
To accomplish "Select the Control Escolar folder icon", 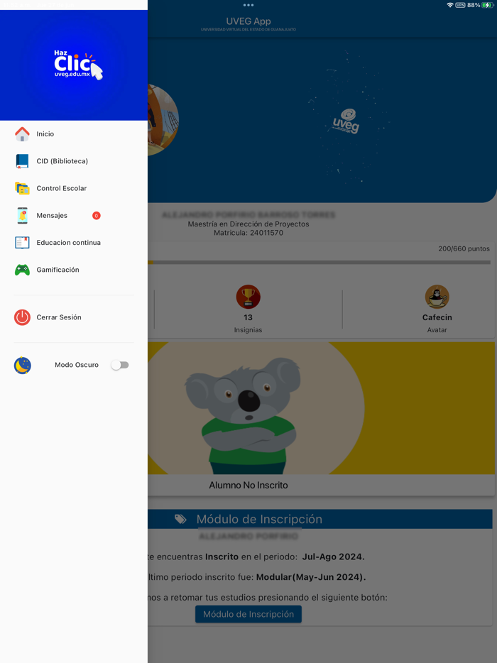I will [x=23, y=188].
